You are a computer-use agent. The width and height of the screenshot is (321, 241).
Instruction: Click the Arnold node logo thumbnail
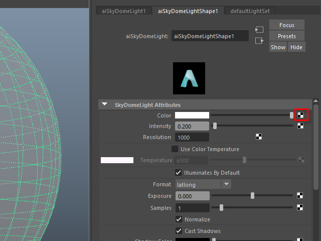(x=189, y=78)
